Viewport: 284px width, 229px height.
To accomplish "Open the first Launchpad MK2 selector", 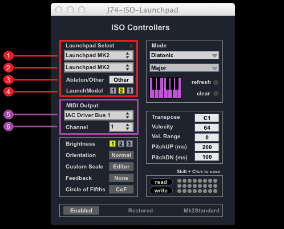I will 99,55.
